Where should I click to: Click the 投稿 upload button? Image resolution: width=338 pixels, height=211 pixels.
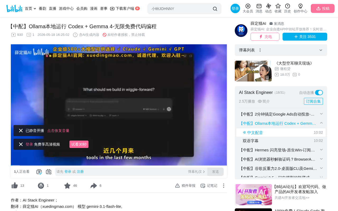pos(323,8)
